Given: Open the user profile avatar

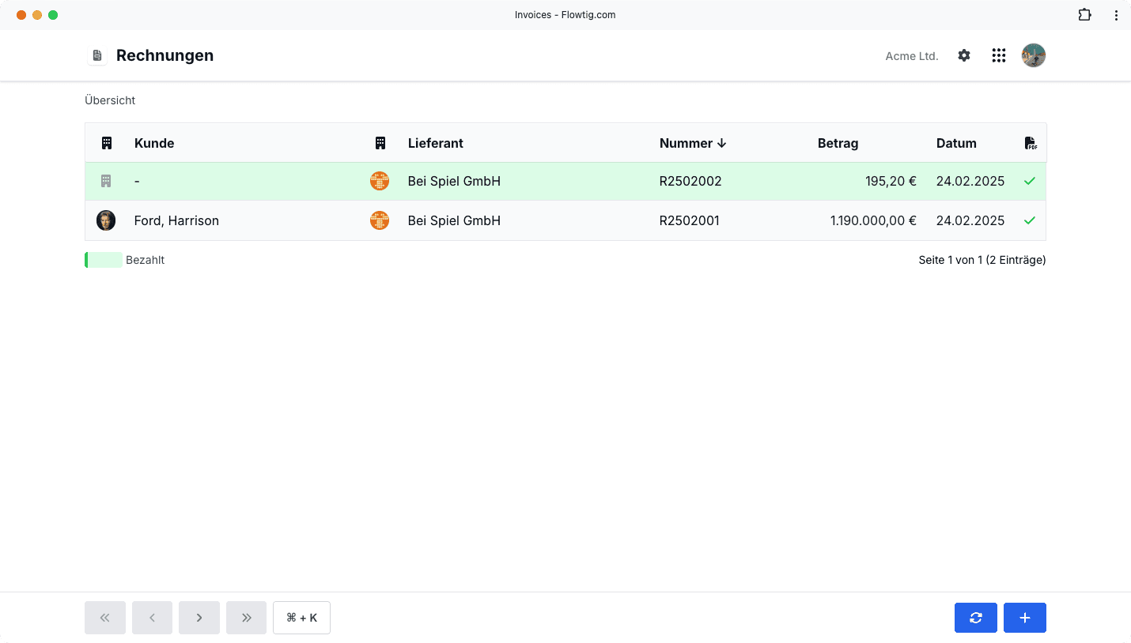Looking at the screenshot, I should [1034, 55].
